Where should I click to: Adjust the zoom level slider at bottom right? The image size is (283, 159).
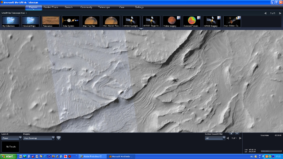click(271, 151)
